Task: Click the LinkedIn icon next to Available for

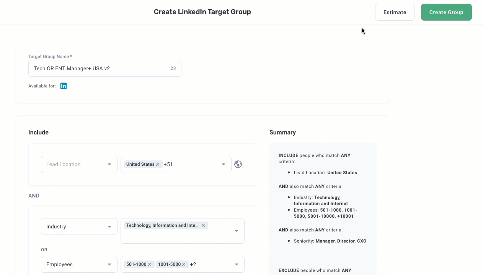Action: [64, 86]
